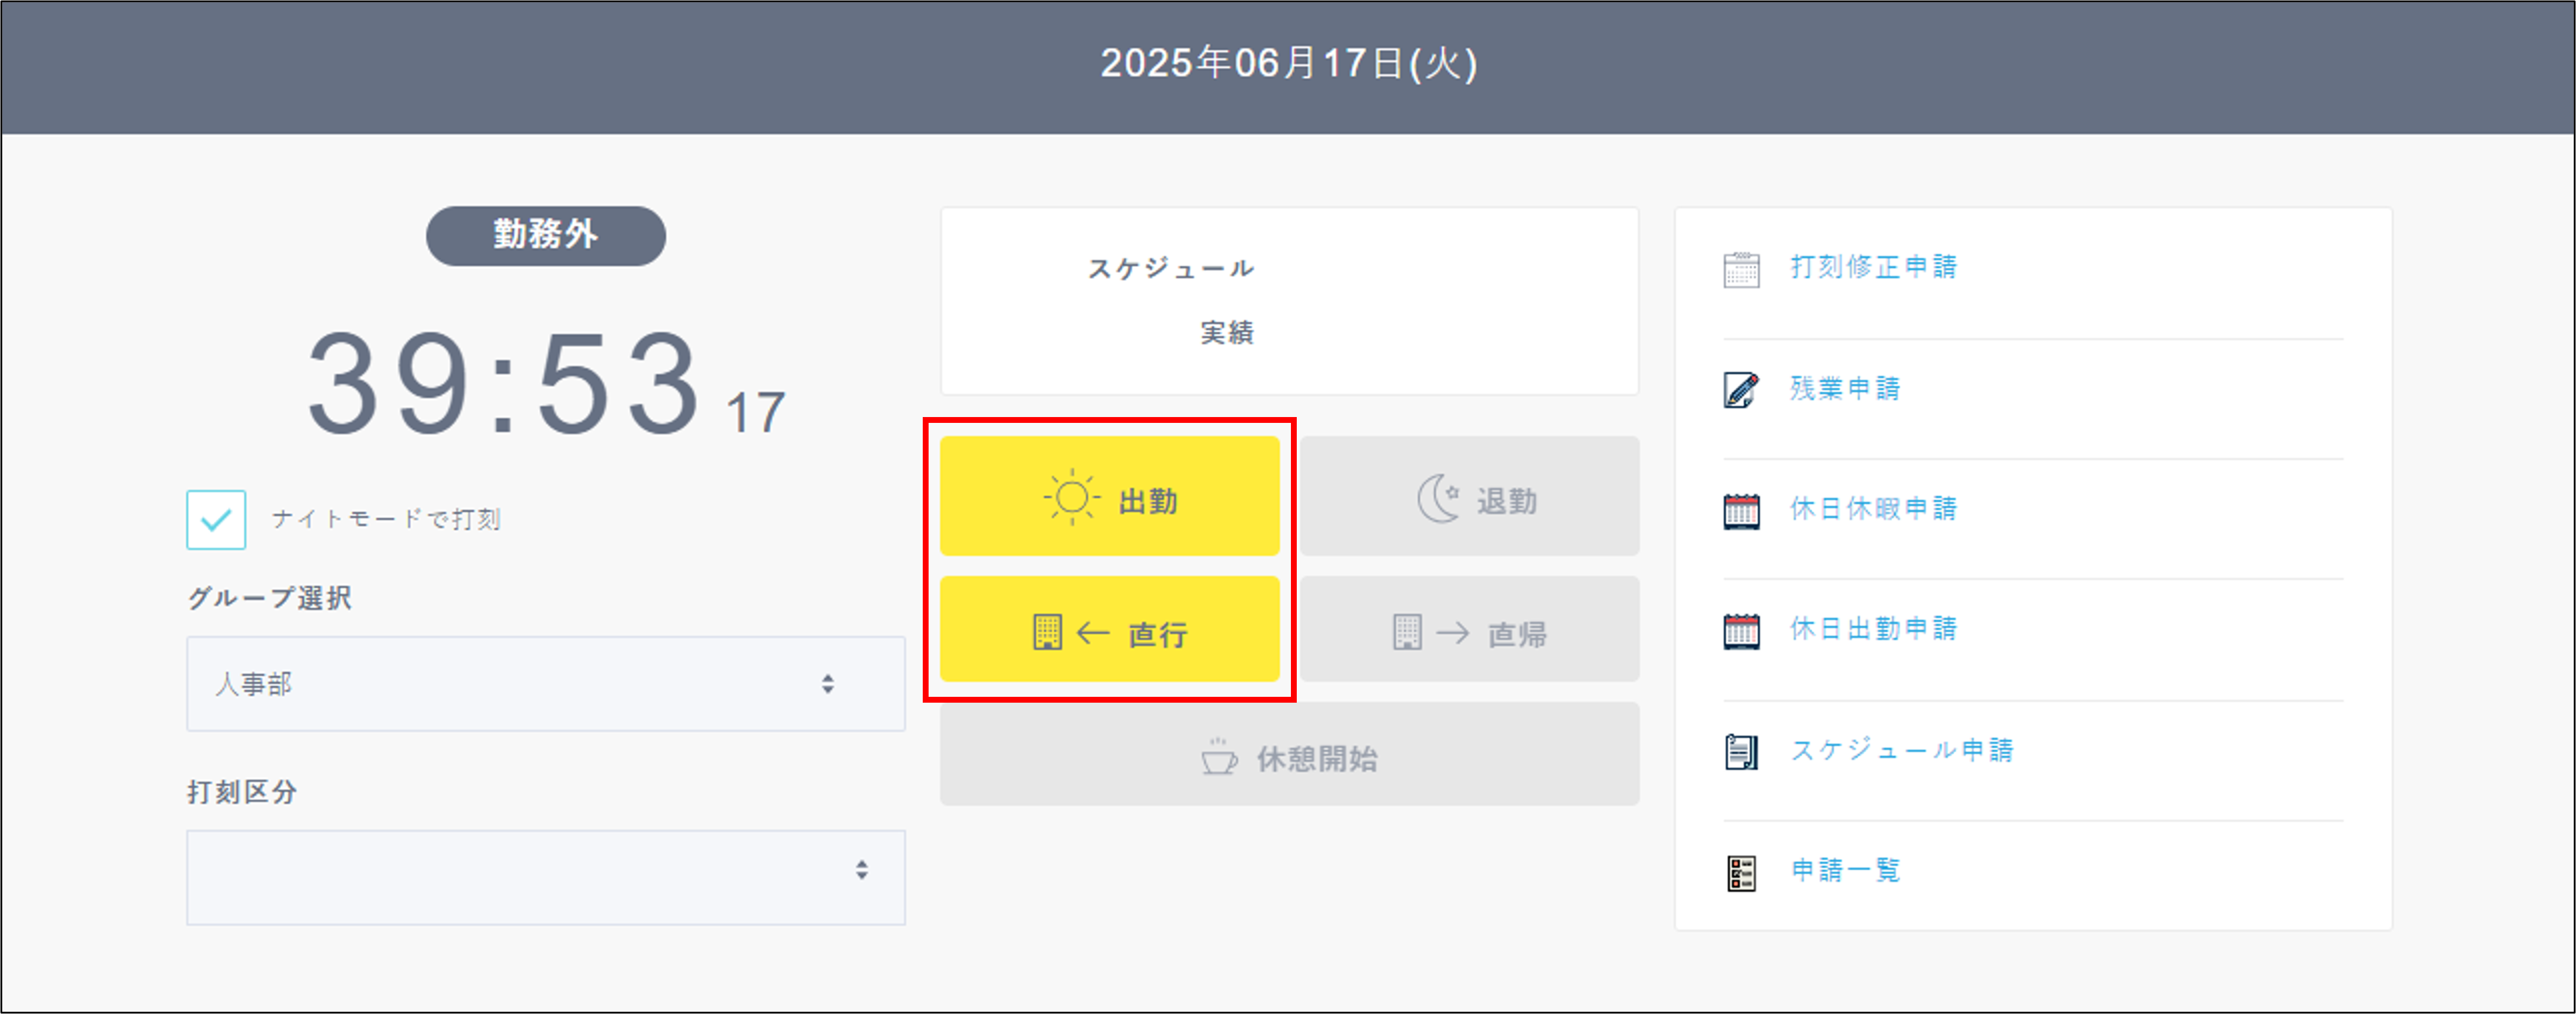
Task: Open the 休日休暇申請 link
Action: [x=1874, y=509]
